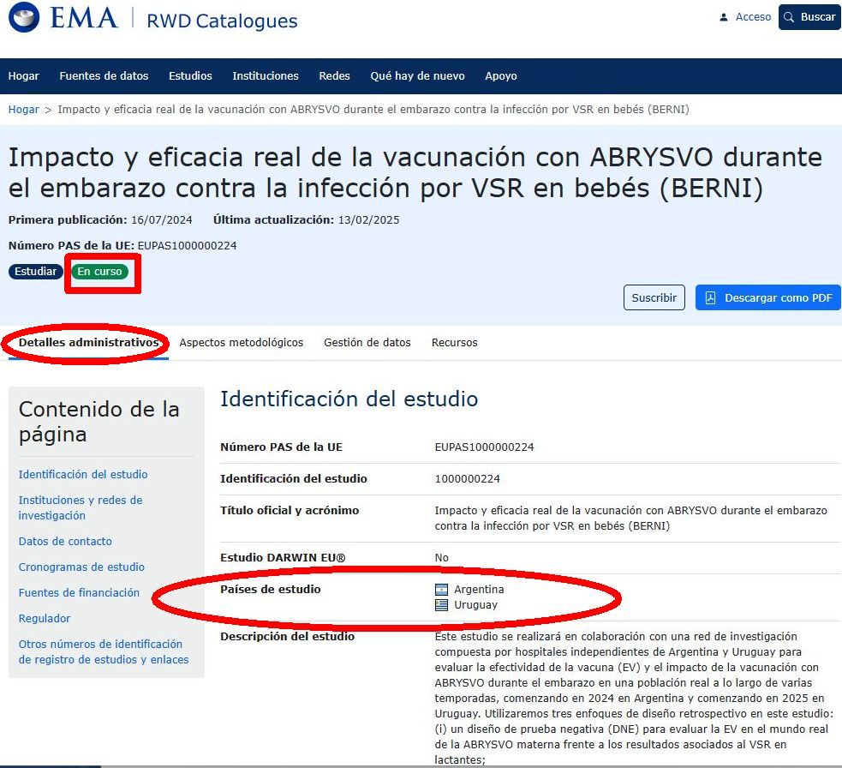Click the Estudio DARWIN EU® label
Image resolution: width=842 pixels, height=768 pixels.
pyautogui.click(x=283, y=558)
